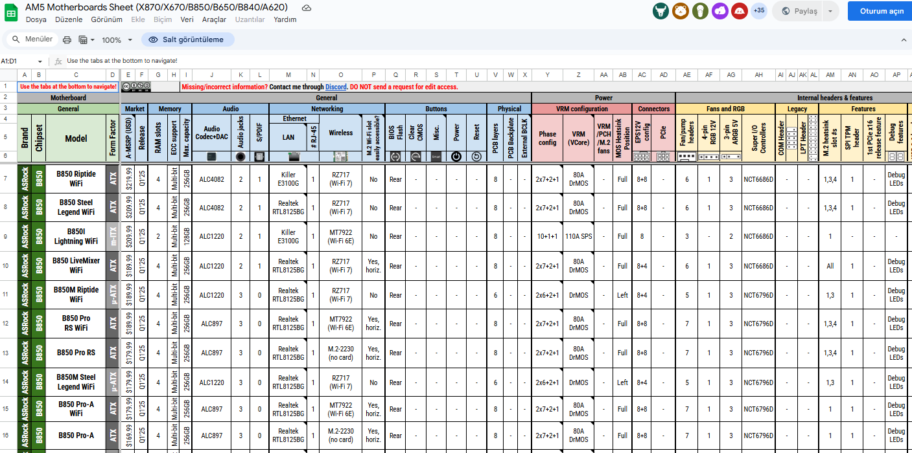Viewport: 912px width, 453px height.
Task: Check the cloud document status icon
Action: pos(307,8)
